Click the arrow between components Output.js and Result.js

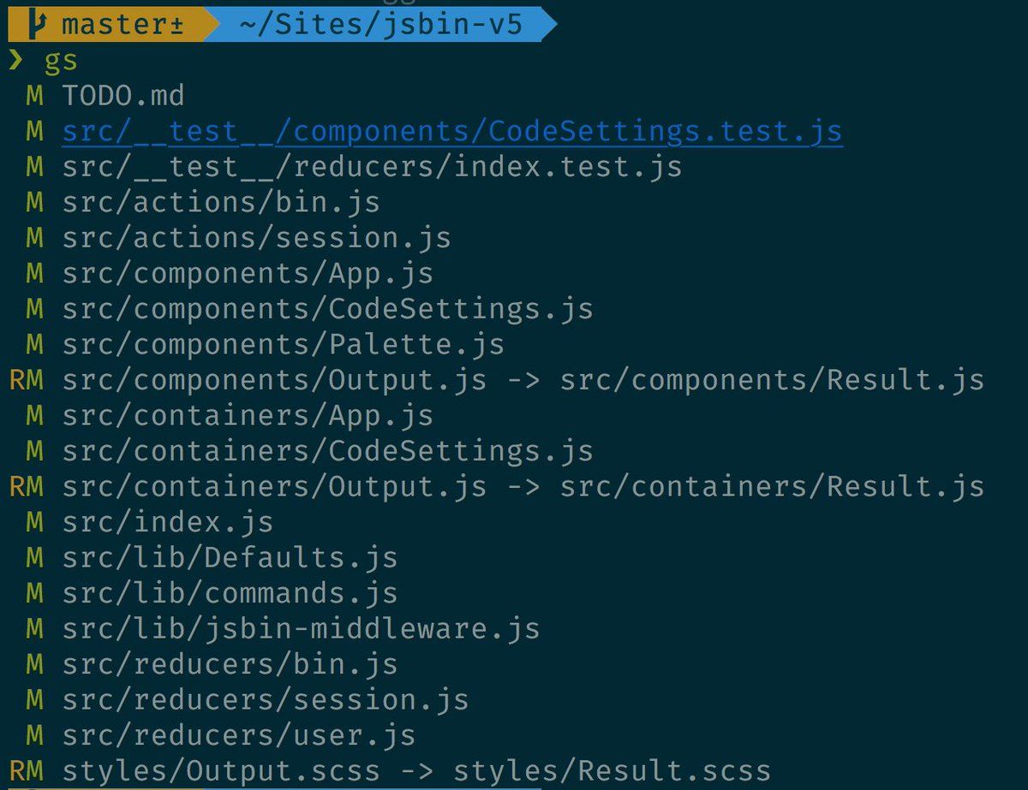[523, 380]
